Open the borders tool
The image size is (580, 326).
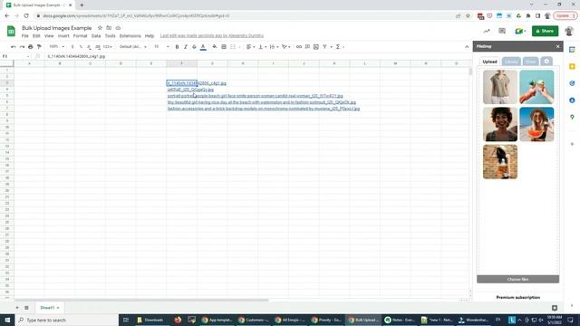(x=224, y=47)
